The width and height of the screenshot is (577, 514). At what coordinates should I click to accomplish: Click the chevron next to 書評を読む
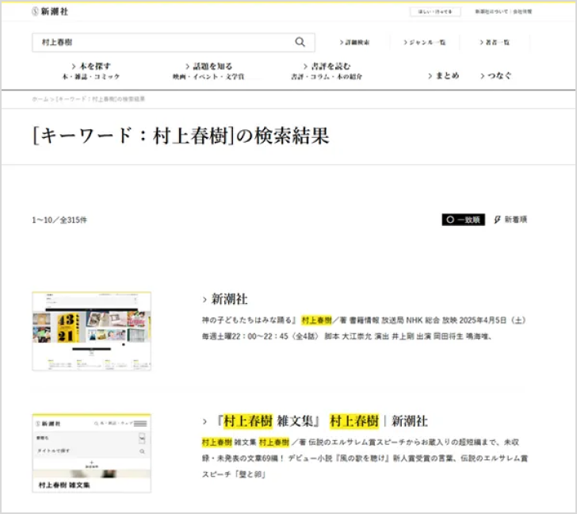(305, 67)
